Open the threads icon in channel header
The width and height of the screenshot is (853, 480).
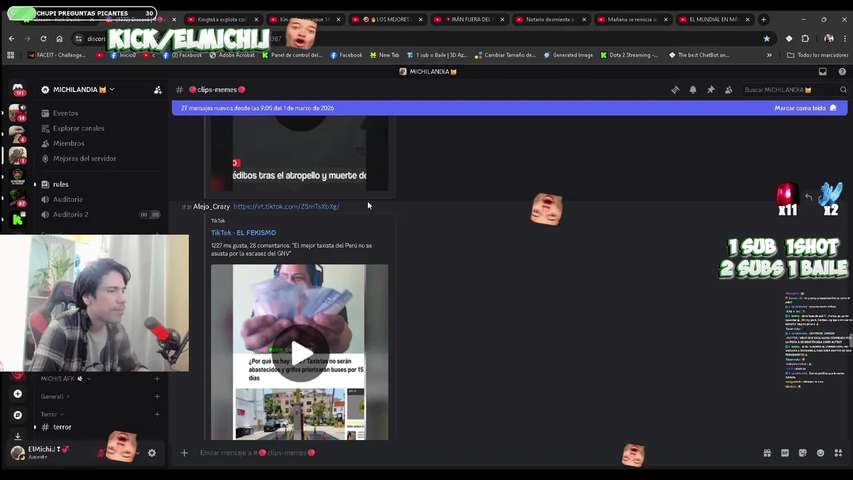click(x=675, y=89)
